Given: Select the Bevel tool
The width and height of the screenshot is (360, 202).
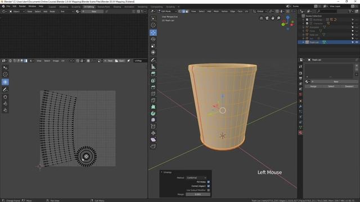Looking at the screenshot, I should (x=153, y=88).
